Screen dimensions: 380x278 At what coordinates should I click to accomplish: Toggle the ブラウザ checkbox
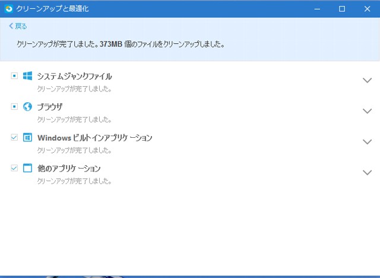pyautogui.click(x=14, y=106)
